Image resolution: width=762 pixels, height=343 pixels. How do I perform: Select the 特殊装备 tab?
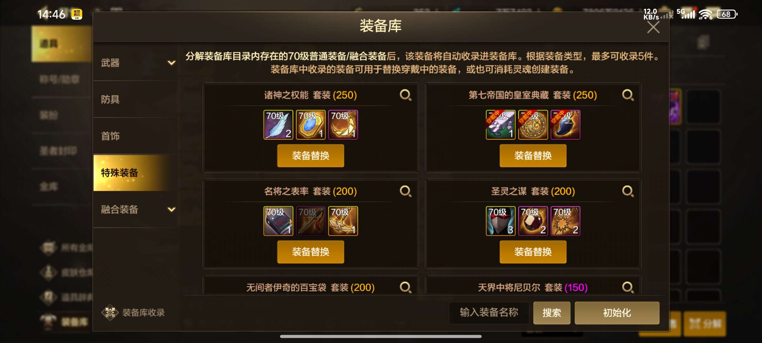coord(136,173)
